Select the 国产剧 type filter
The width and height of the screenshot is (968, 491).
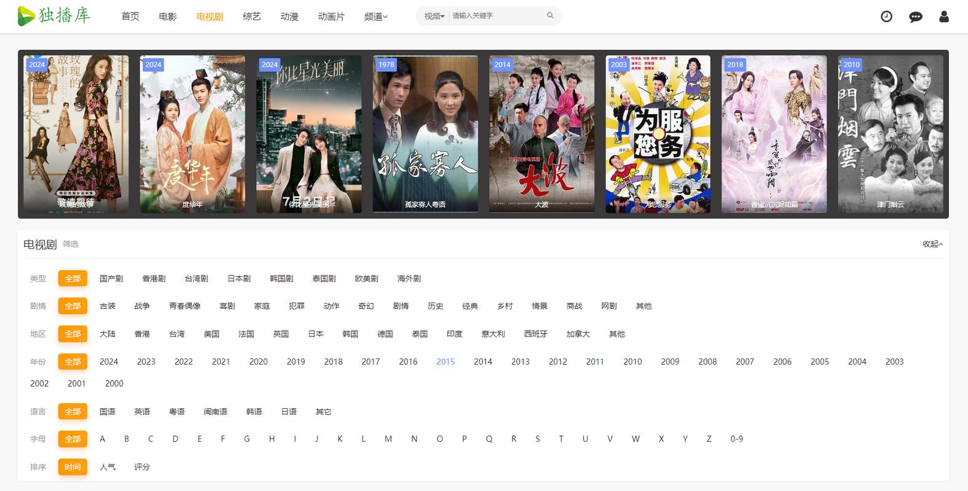click(x=111, y=279)
